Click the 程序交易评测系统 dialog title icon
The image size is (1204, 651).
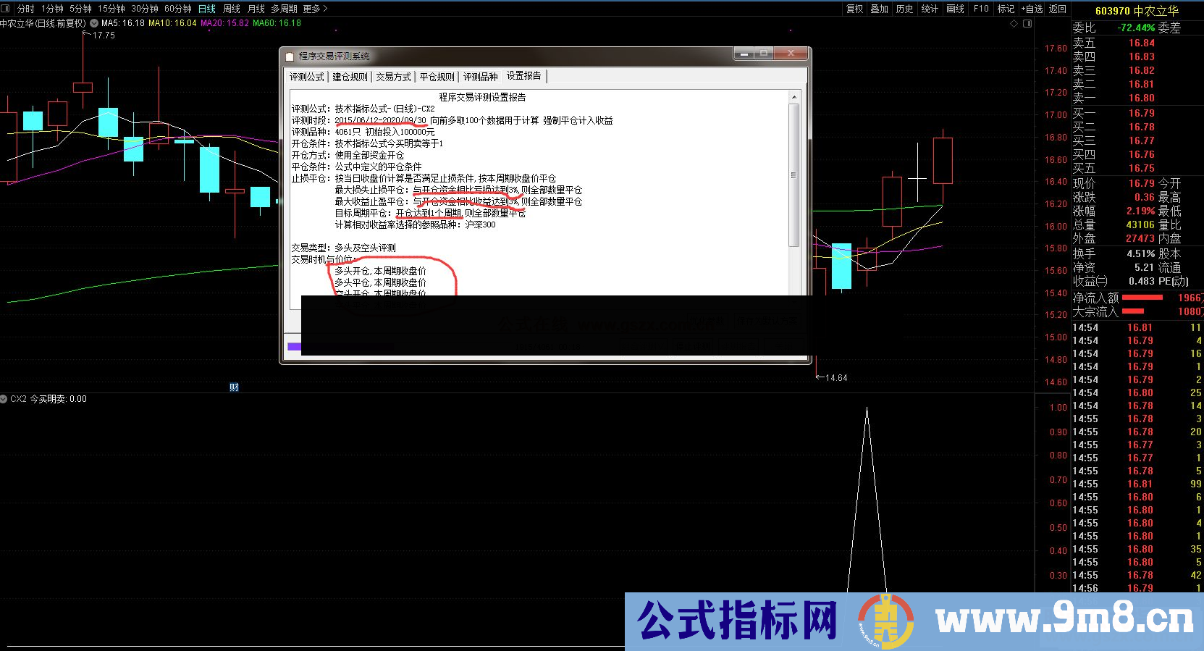(290, 56)
